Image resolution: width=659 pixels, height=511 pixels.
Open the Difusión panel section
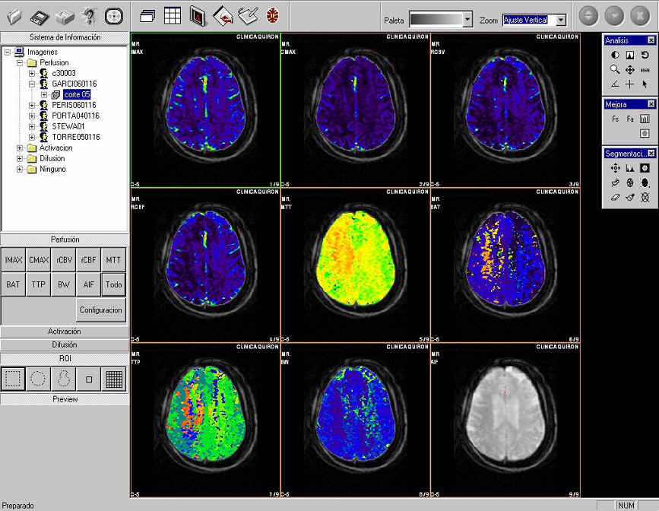tap(65, 344)
